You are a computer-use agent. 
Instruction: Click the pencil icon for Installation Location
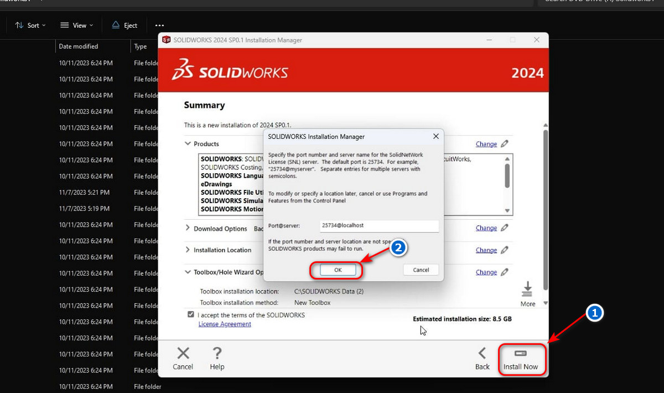coord(505,250)
